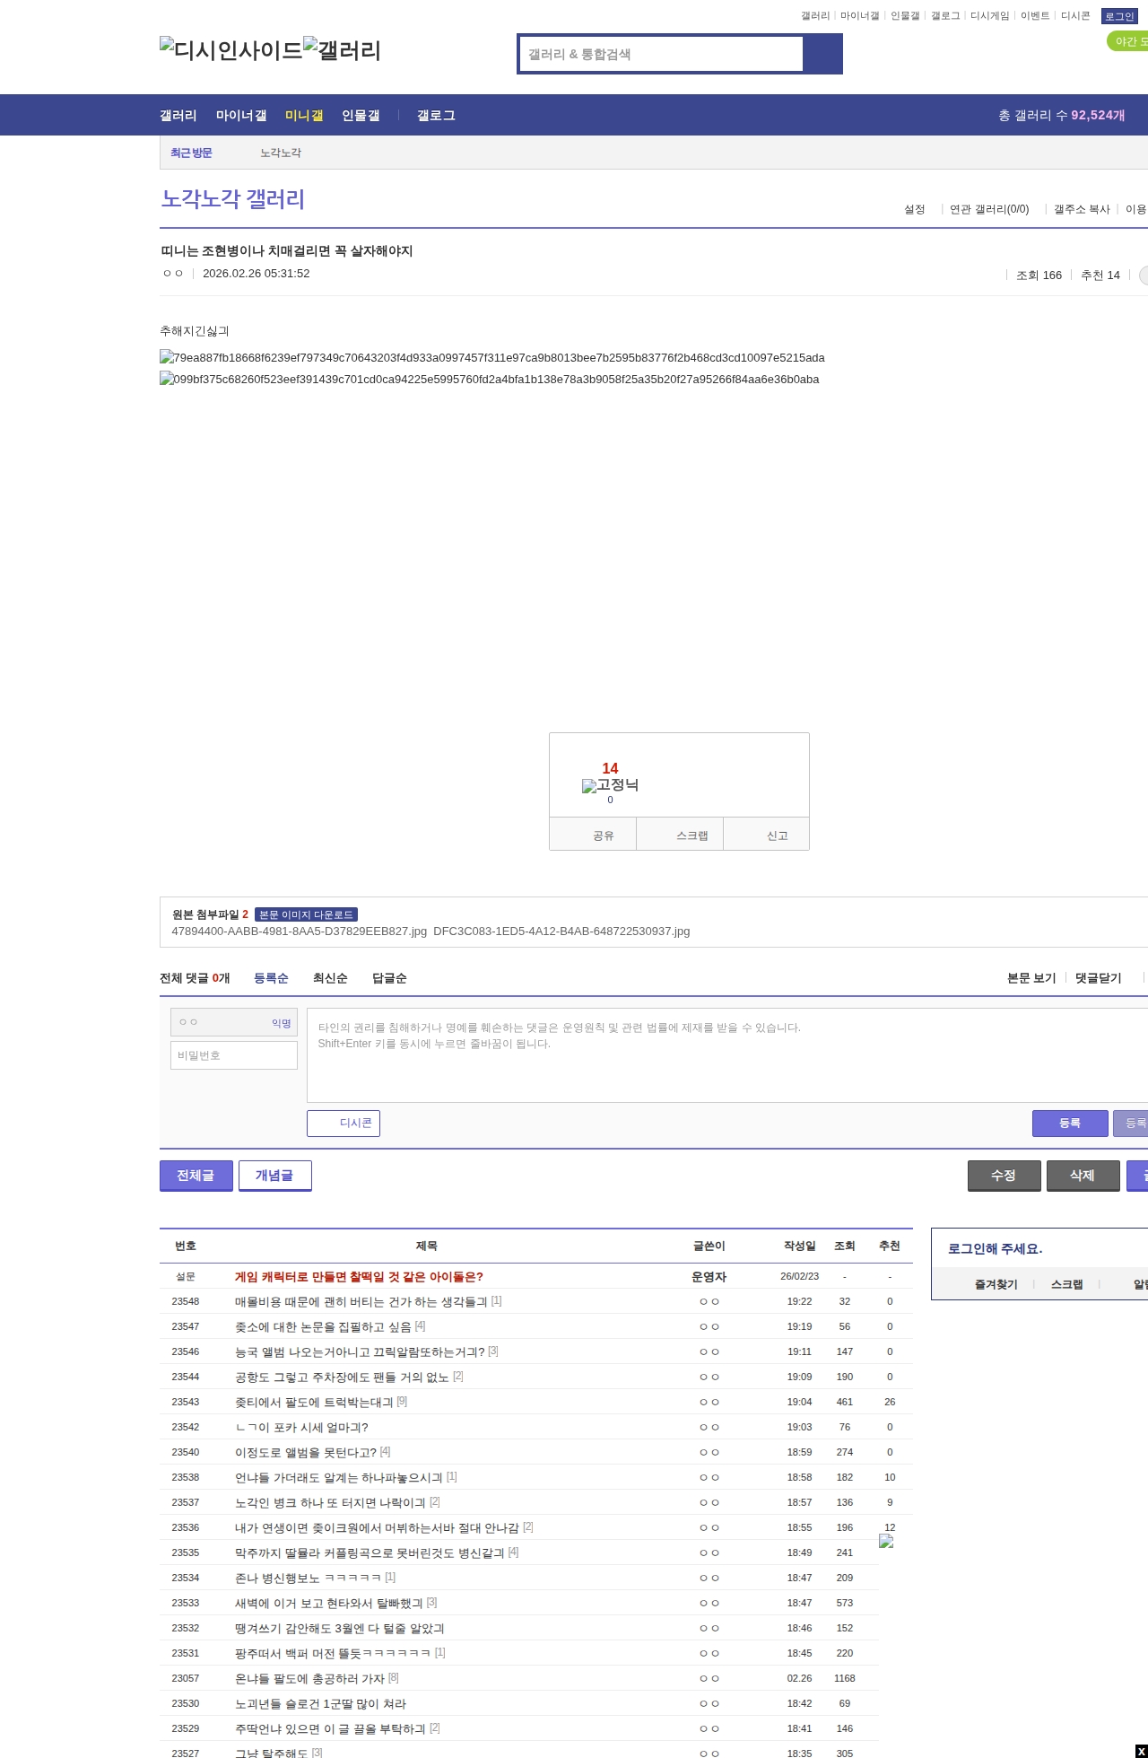The image size is (1148, 1758).
Task: Select 갤로그 in the blue navigation bar
Action: 436,115
